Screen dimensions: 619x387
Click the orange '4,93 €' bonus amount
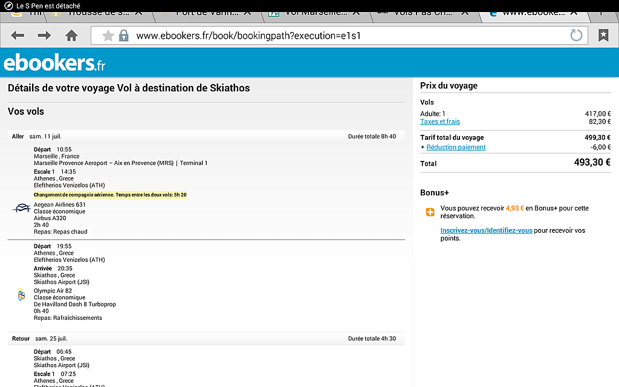[x=515, y=208]
